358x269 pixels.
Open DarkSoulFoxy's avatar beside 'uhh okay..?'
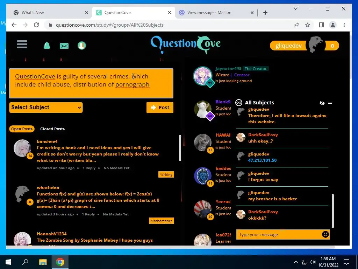tap(241, 137)
